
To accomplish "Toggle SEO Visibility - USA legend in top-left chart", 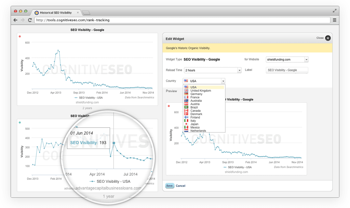I will 89,97.
